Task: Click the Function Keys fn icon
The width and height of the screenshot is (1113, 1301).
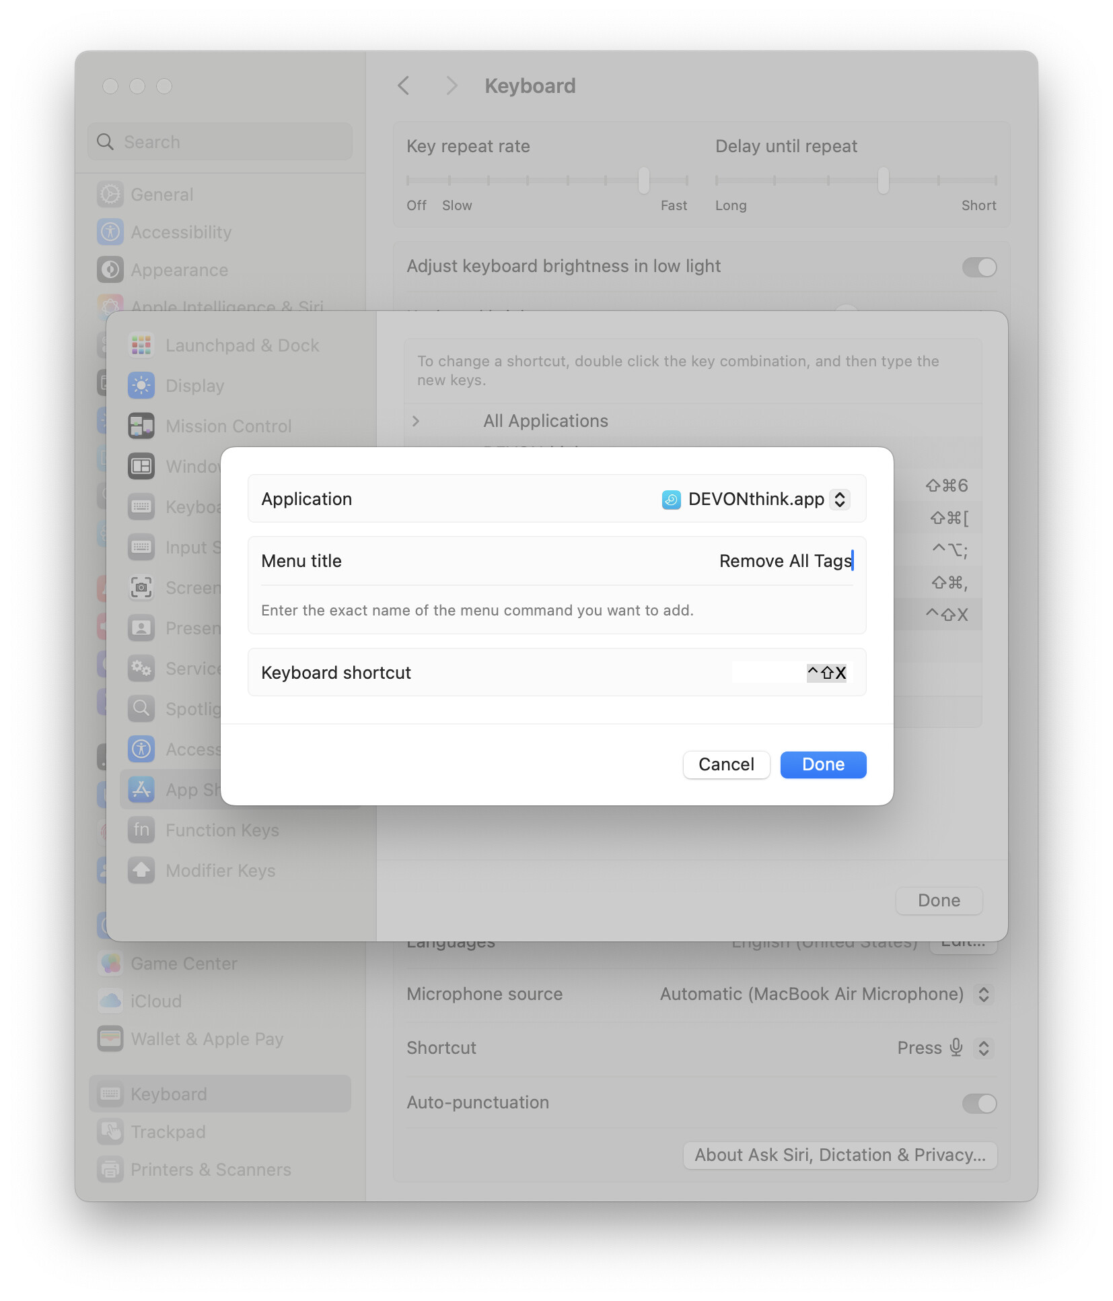Action: [x=141, y=830]
